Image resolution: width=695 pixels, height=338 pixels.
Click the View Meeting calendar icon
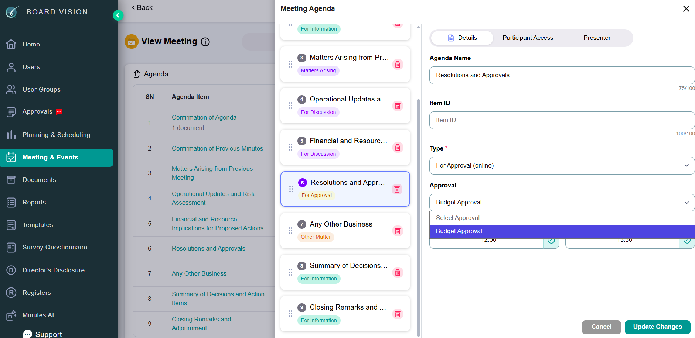pos(132,42)
